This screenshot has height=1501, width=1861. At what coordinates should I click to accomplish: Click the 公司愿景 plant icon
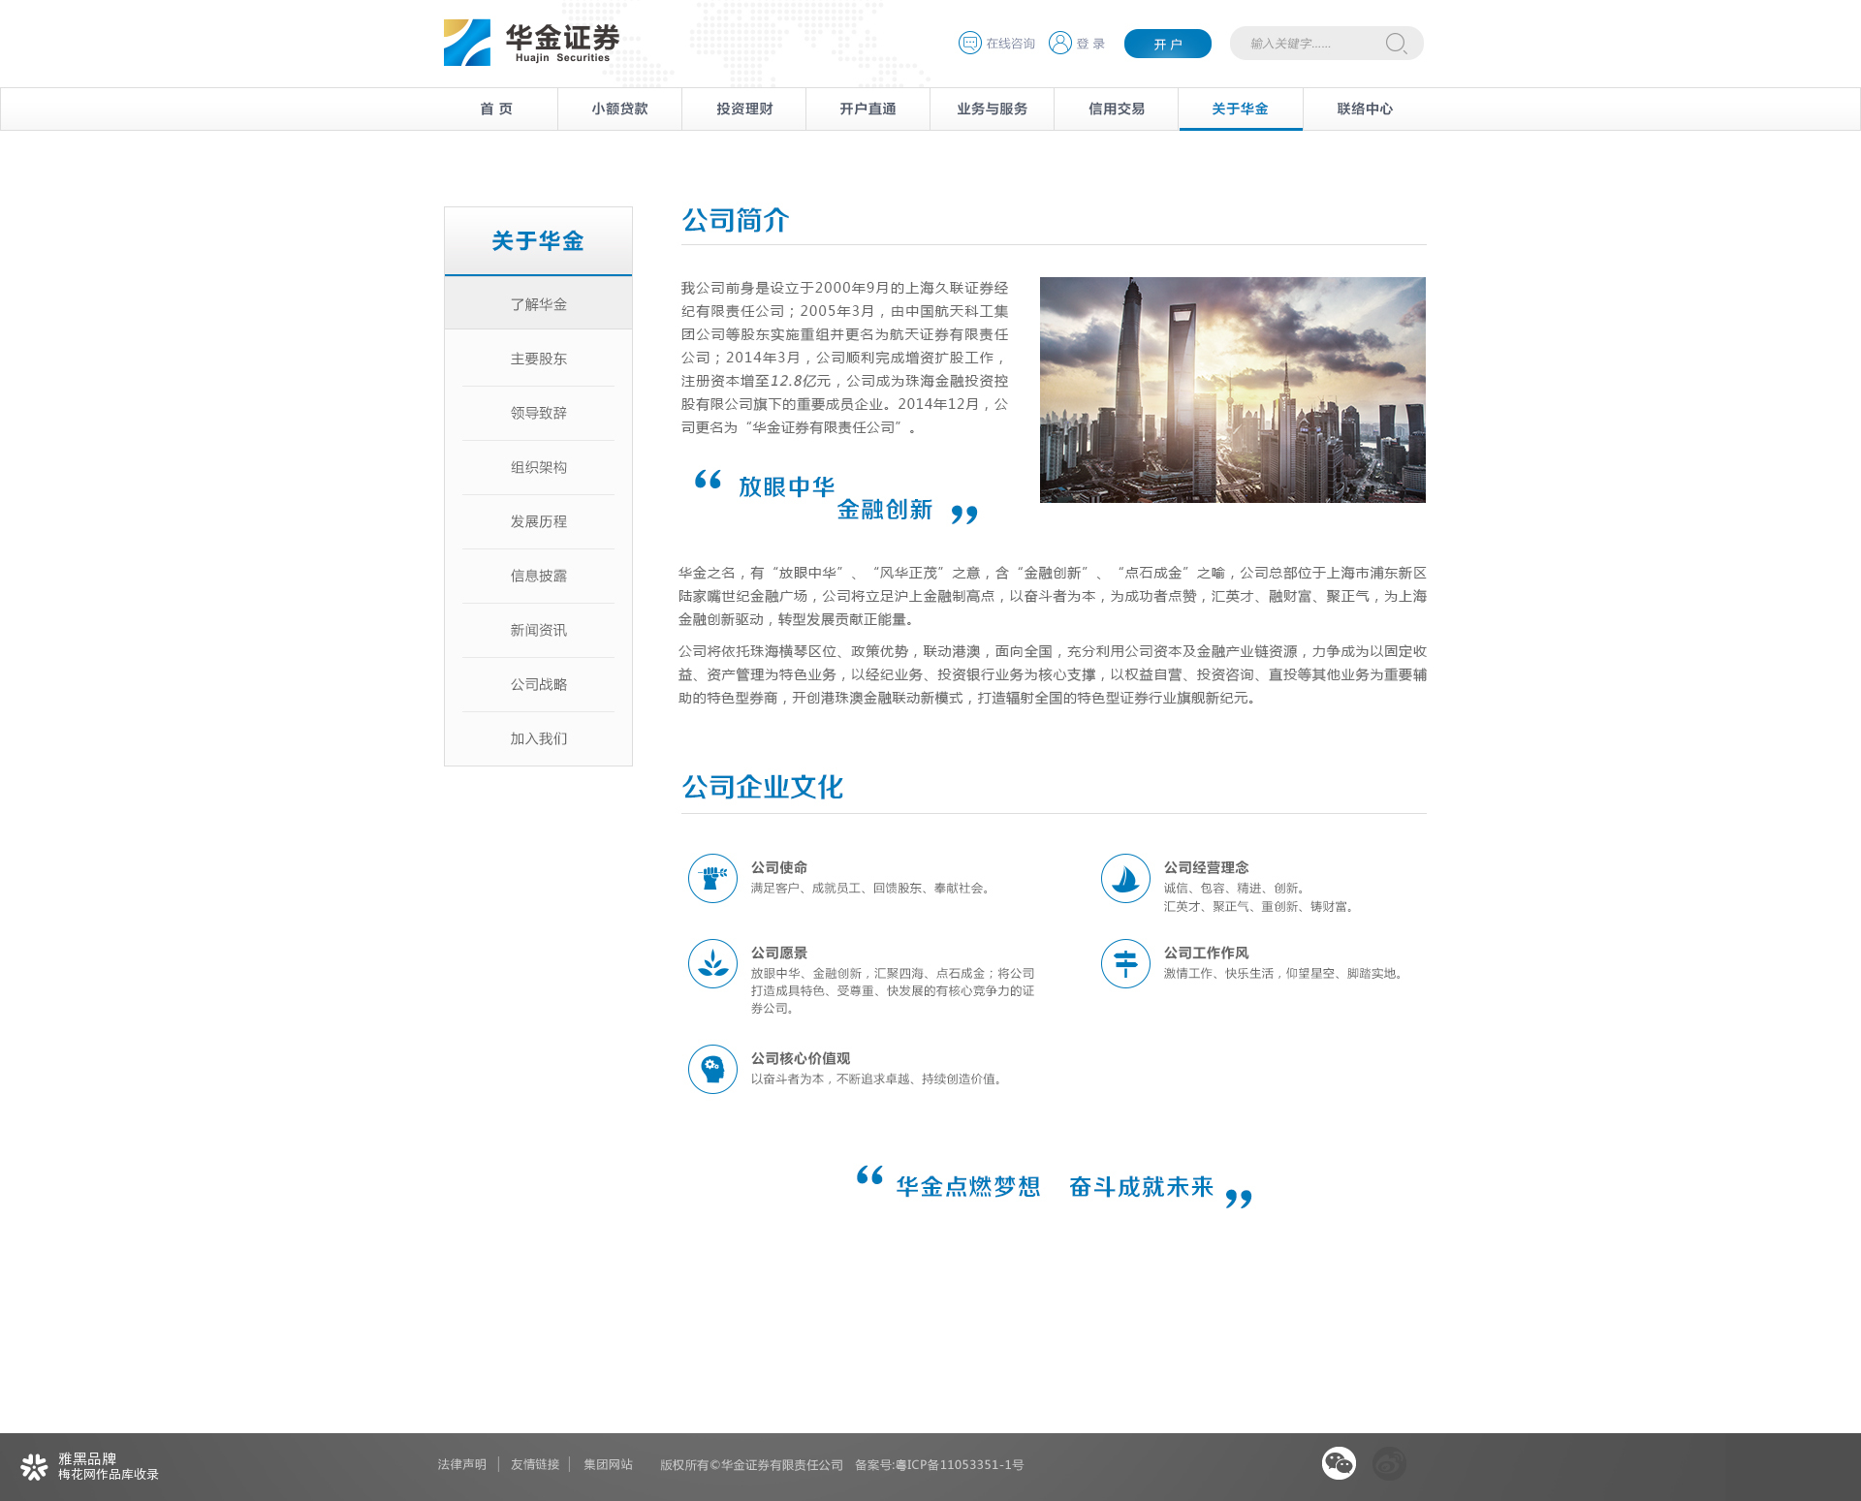pyautogui.click(x=712, y=963)
